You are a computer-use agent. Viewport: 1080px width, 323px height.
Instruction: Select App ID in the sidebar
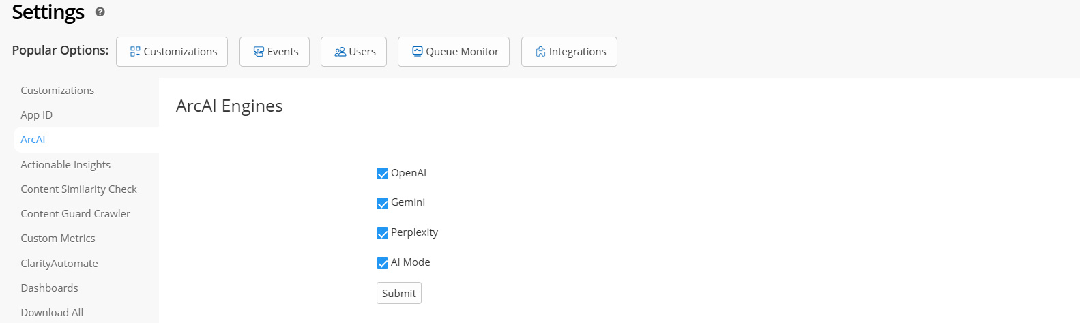(36, 114)
